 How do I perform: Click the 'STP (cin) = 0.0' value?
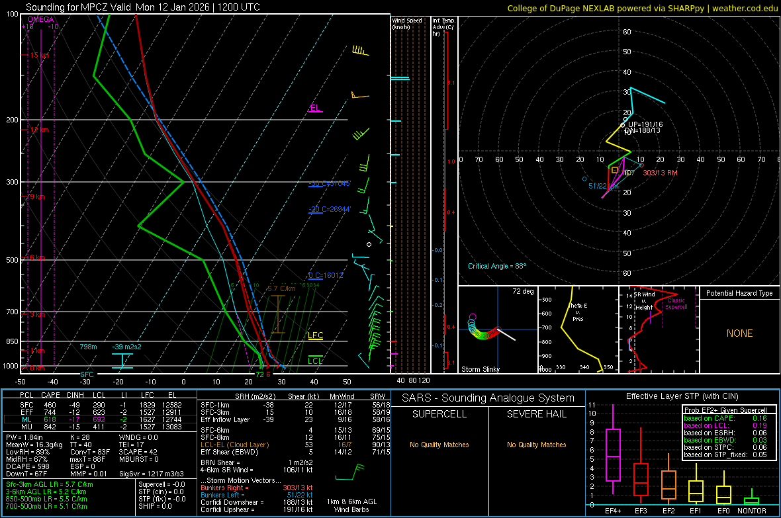[x=161, y=492]
